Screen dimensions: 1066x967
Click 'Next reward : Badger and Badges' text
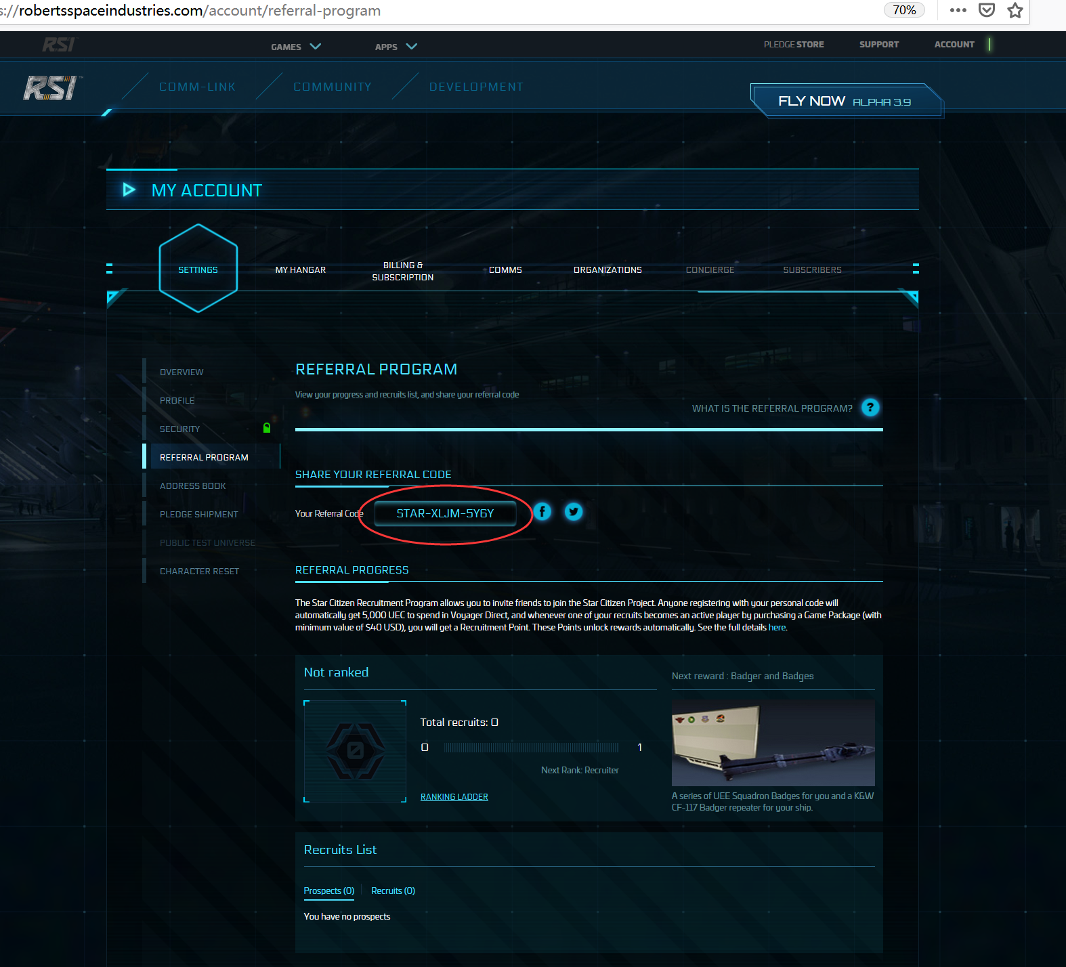[742, 676]
